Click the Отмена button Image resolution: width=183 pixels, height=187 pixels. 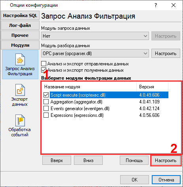[166, 180]
